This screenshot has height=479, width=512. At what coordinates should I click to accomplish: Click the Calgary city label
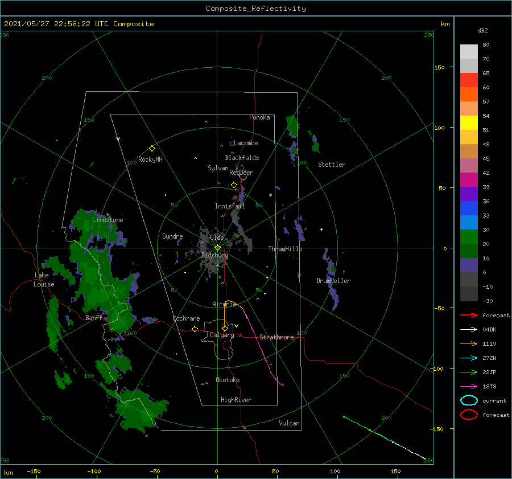(222, 335)
